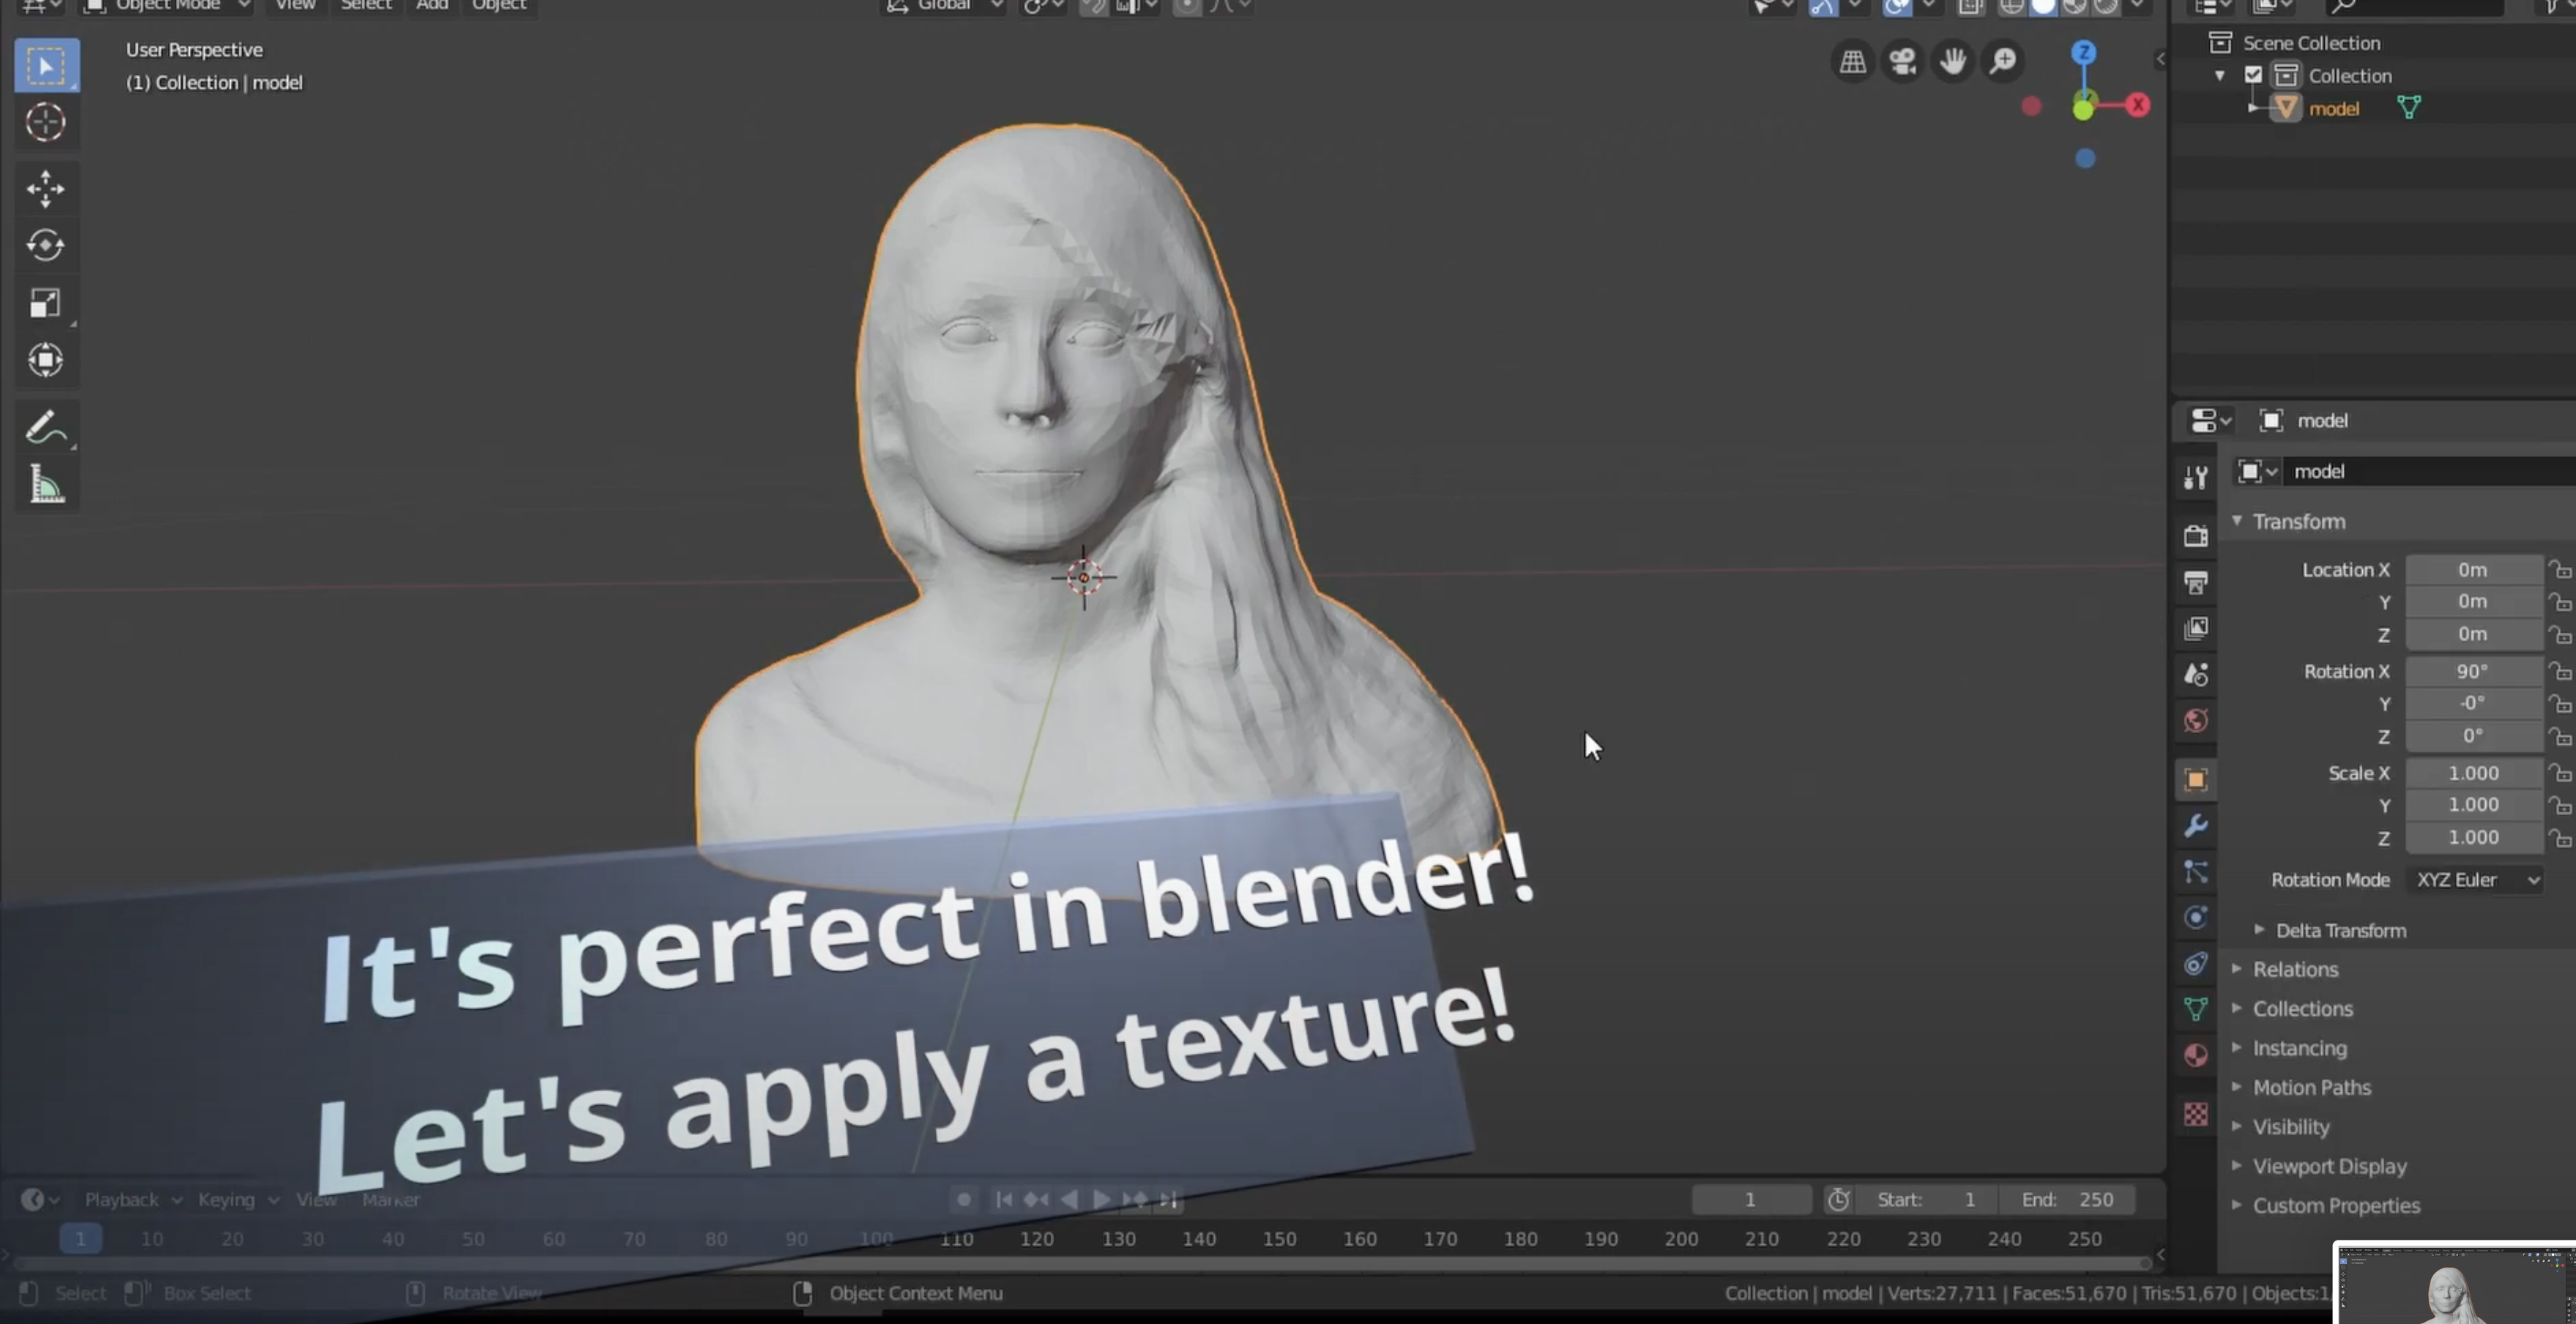Open the Modifiers wrench properties tab
Viewport: 2576px width, 1324px height.
pos(2196,826)
